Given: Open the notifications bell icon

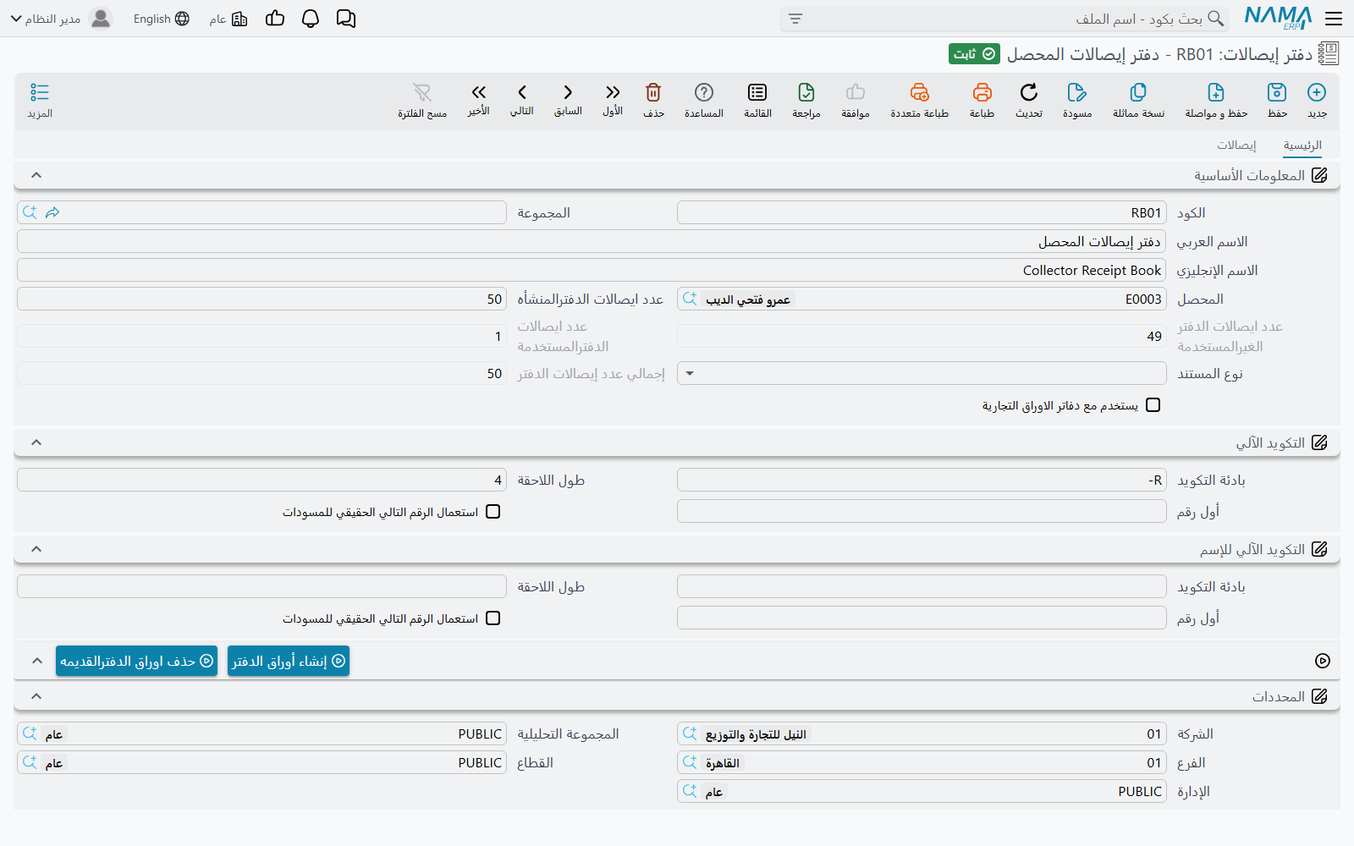Looking at the screenshot, I should (311, 19).
